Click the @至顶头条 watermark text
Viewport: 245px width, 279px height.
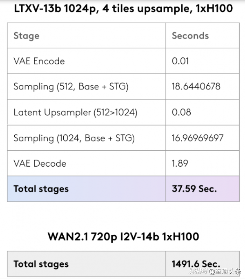pos(225,272)
